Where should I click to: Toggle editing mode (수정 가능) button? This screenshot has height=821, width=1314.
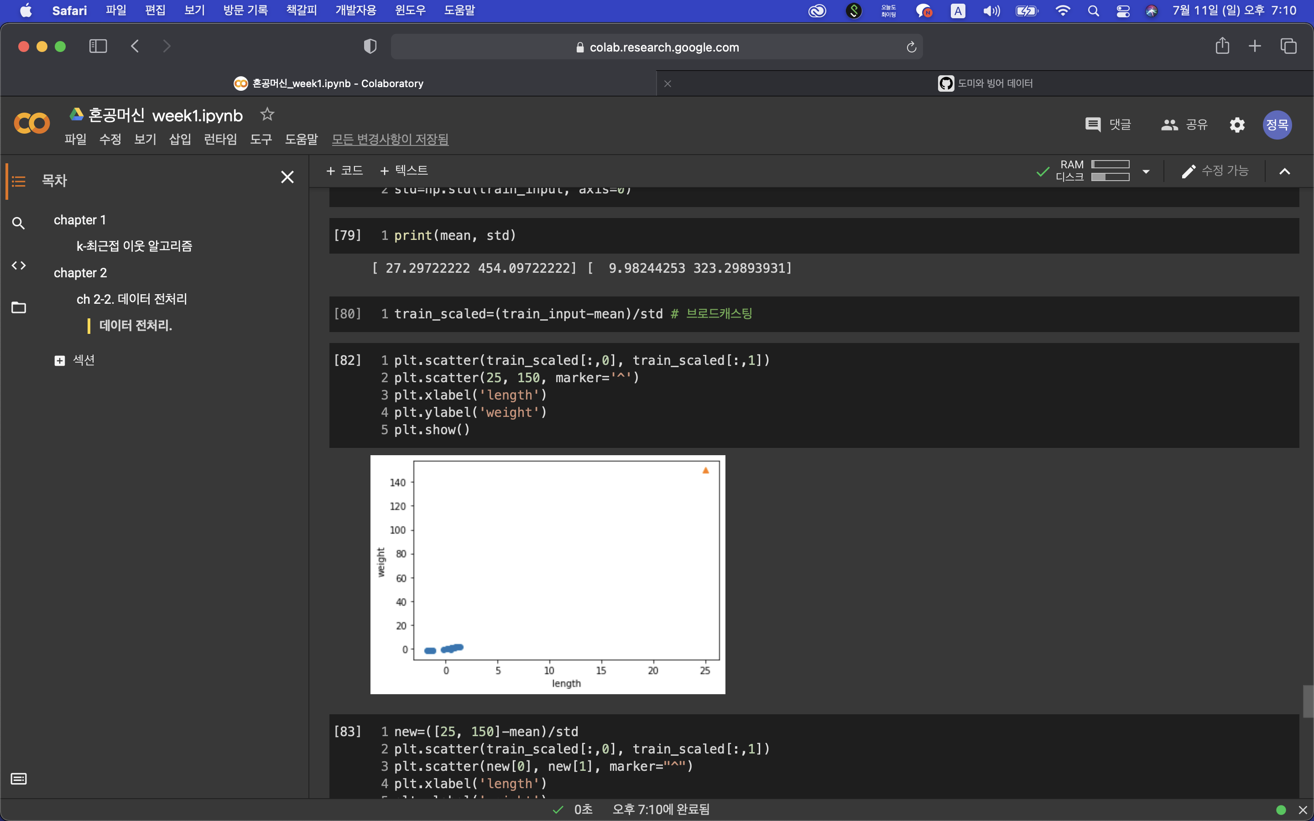click(1215, 171)
